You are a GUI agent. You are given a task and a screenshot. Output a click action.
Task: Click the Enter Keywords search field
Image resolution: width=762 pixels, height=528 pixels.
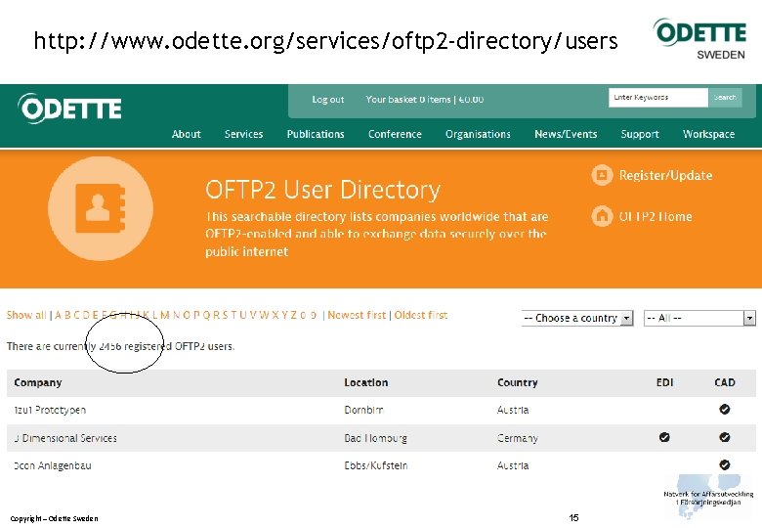(658, 97)
